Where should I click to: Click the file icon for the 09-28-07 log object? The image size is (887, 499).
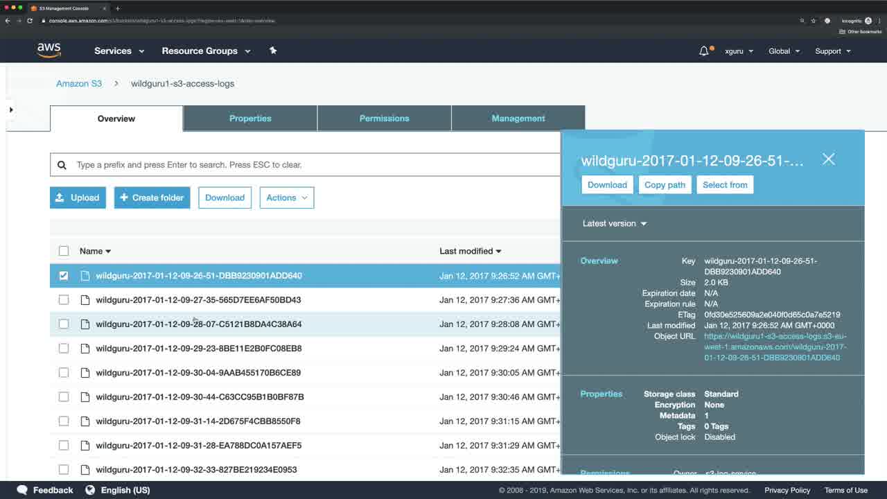click(x=85, y=324)
